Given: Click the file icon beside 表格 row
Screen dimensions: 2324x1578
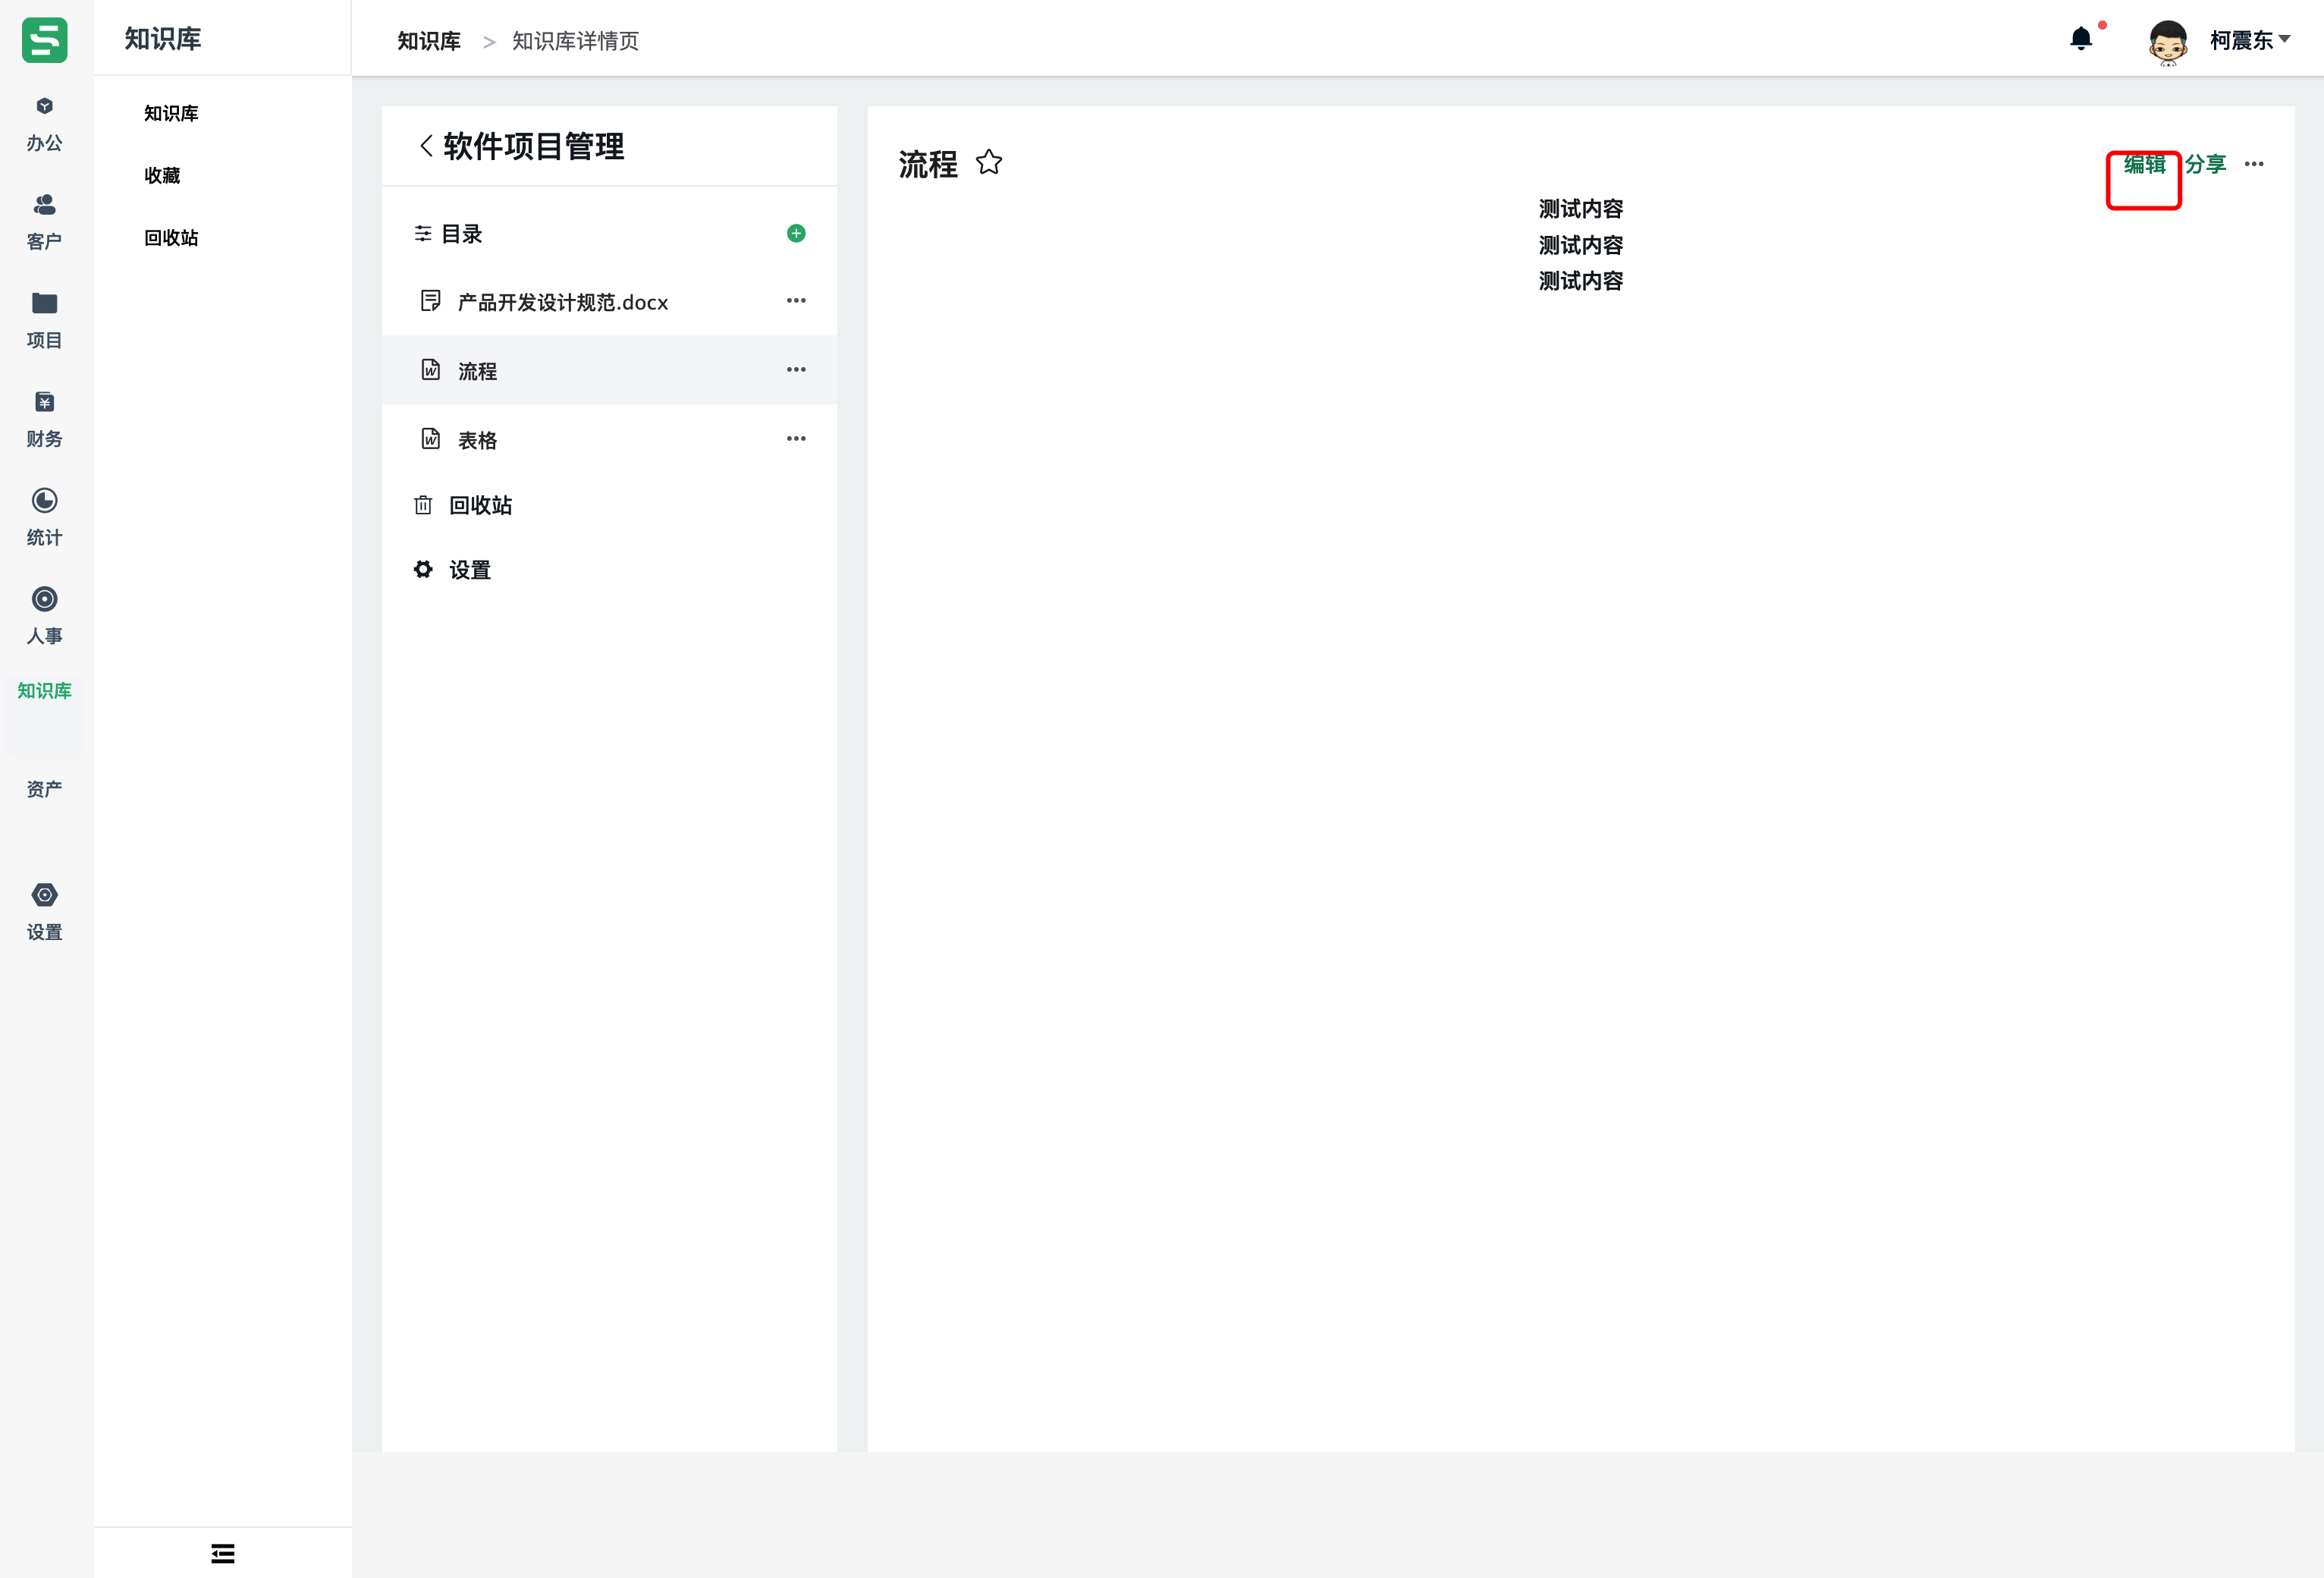Looking at the screenshot, I should 431,439.
